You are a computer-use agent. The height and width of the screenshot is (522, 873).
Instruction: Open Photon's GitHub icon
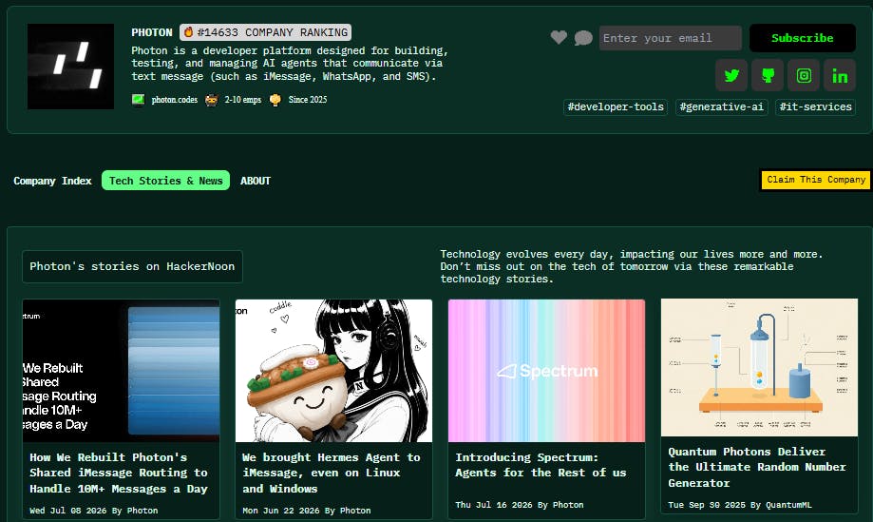point(768,75)
